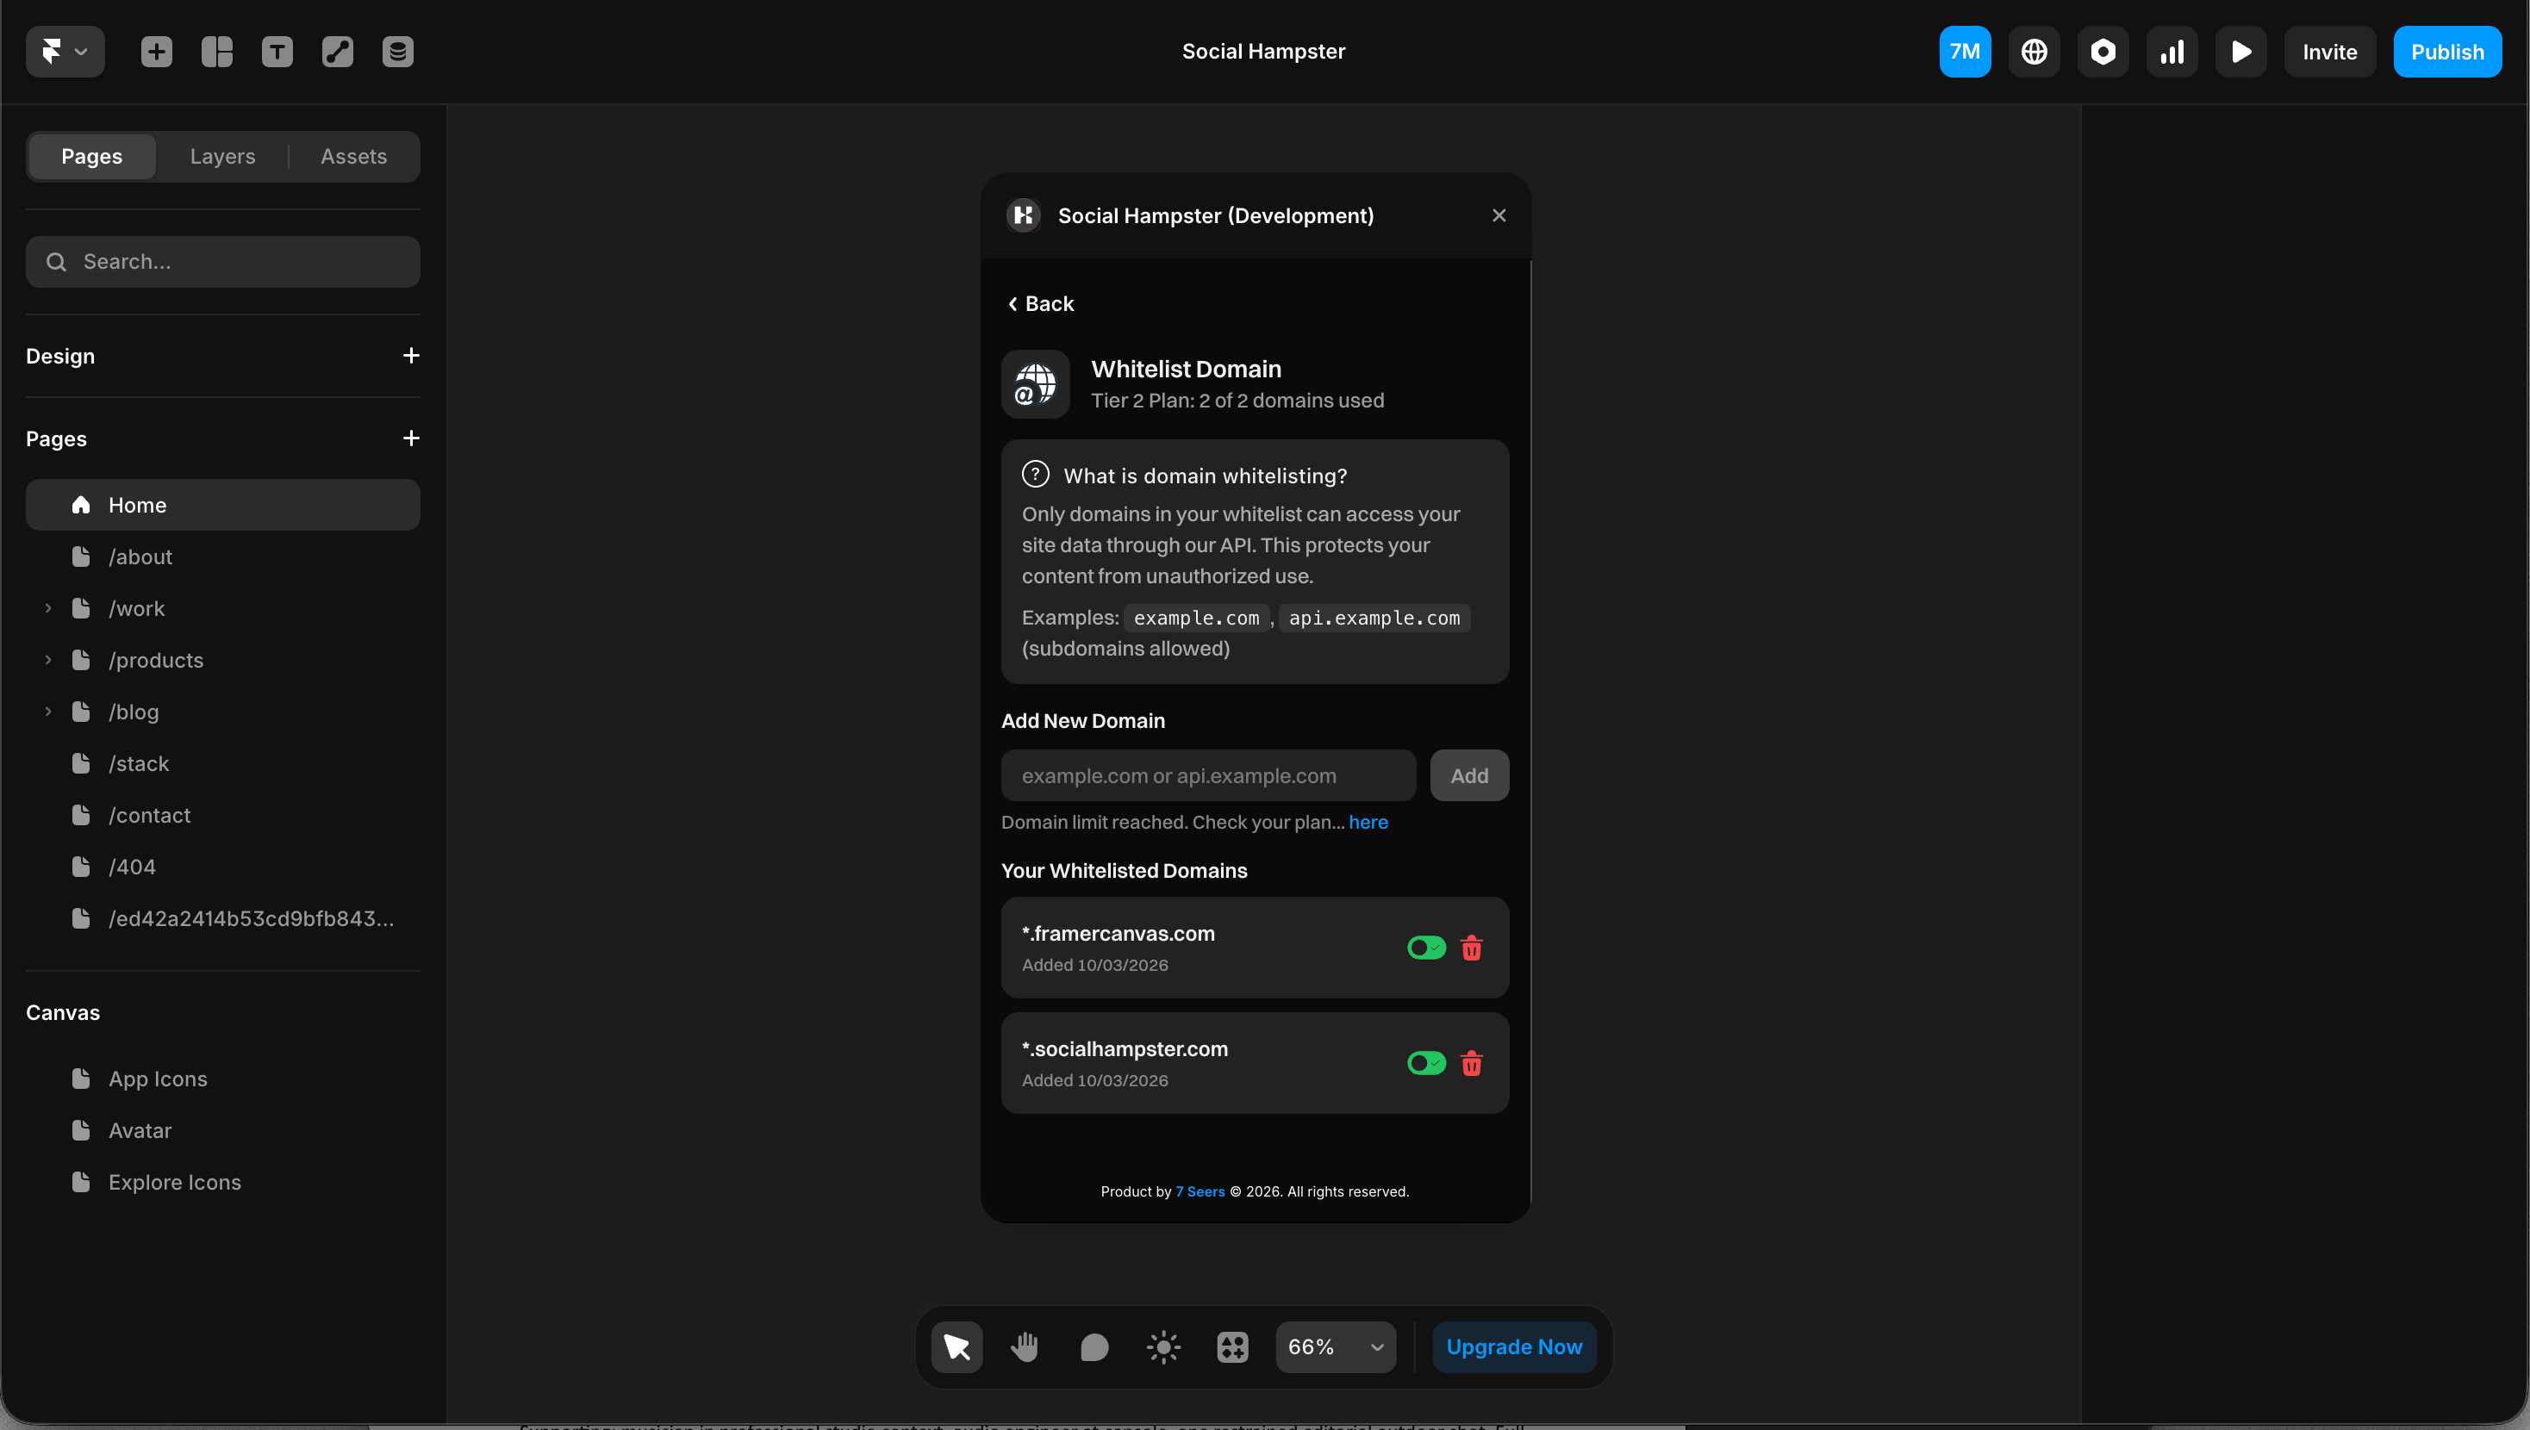Image resolution: width=2530 pixels, height=1430 pixels.
Task: Open the /about page
Action: [x=223, y=556]
